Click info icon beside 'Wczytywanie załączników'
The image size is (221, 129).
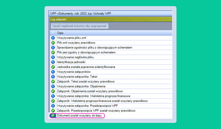(x=53, y=72)
